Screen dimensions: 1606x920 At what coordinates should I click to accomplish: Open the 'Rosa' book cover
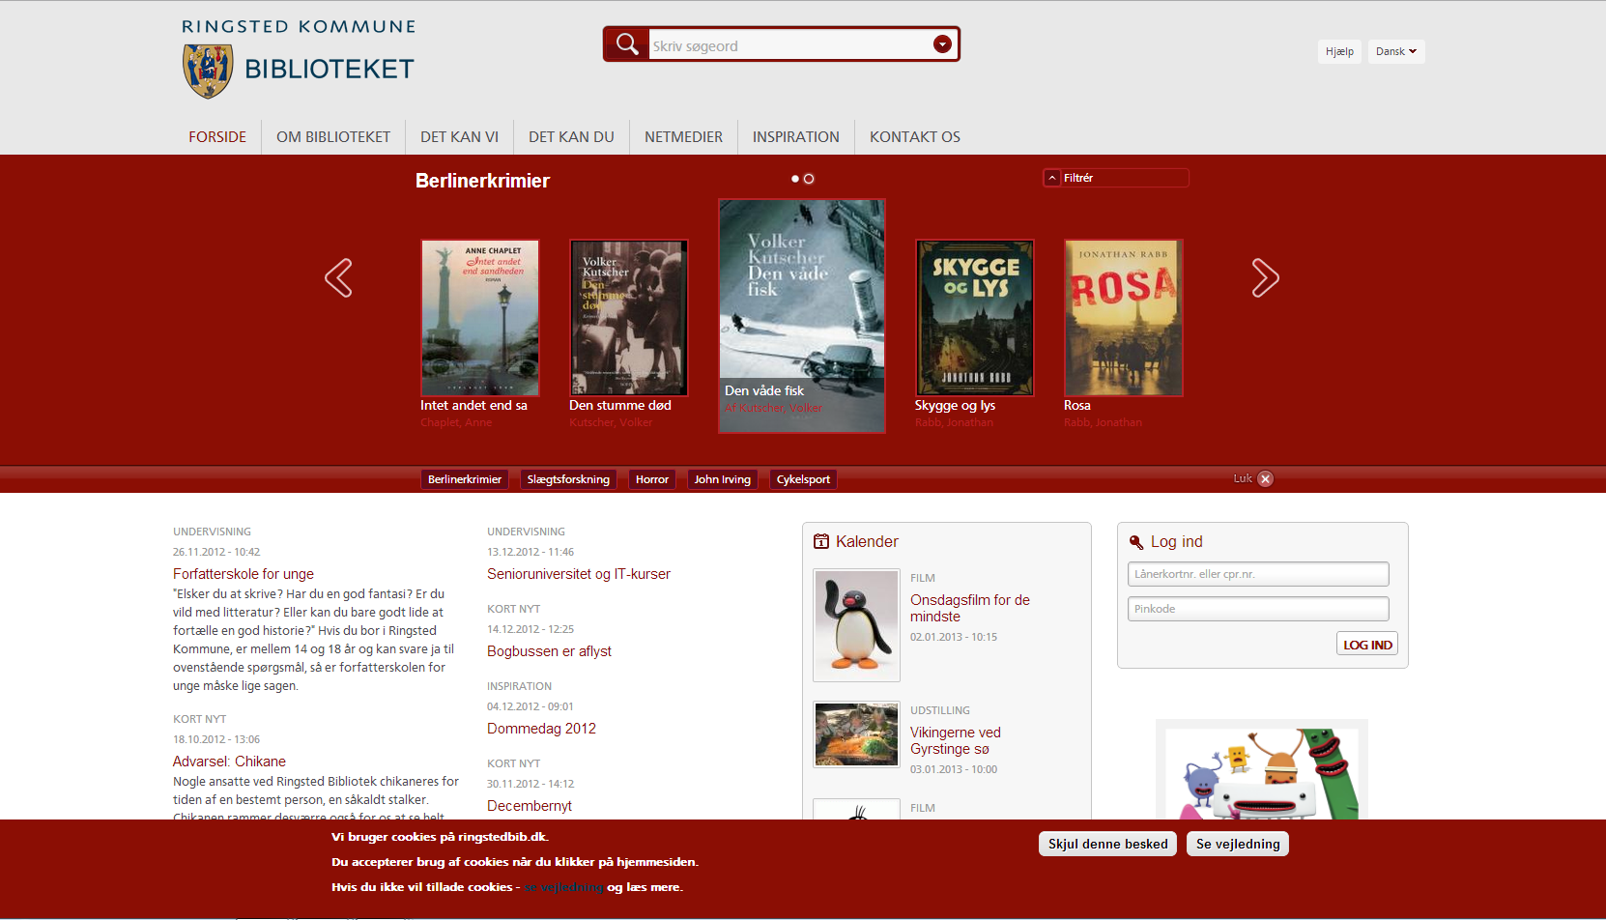(x=1124, y=318)
